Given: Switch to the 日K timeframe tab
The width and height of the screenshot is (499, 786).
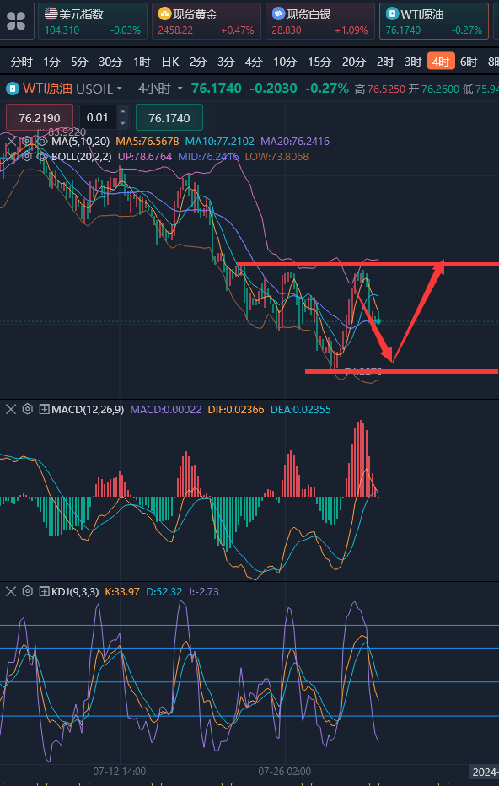Looking at the screenshot, I should coord(170,62).
